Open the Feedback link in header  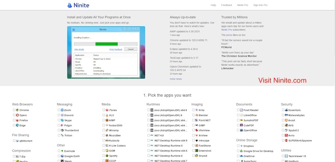[227, 5]
